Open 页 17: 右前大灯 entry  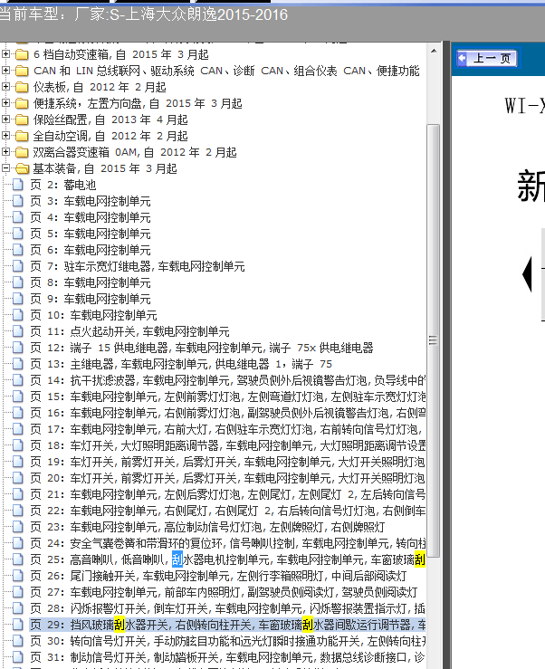pos(227,429)
